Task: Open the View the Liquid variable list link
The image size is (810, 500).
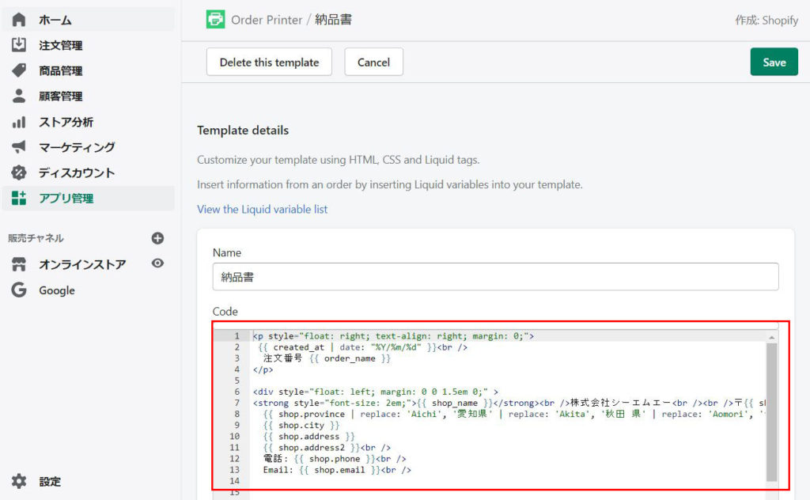Action: point(262,209)
